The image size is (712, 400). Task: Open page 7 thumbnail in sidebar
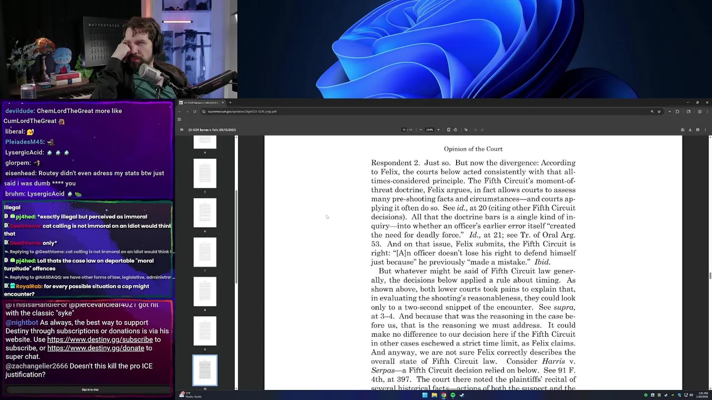click(x=205, y=252)
